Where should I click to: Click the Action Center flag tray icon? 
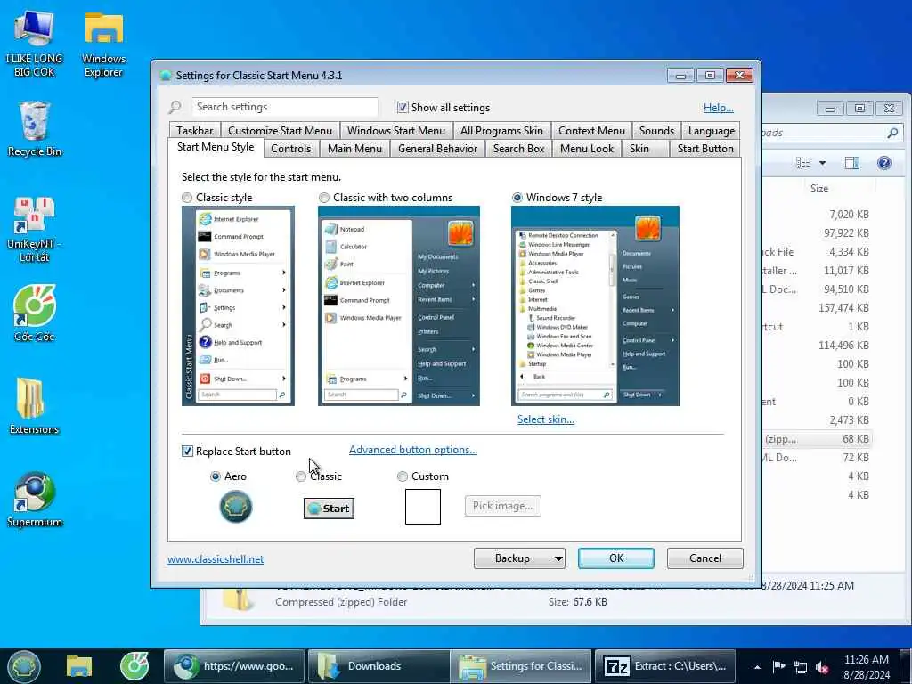click(778, 666)
